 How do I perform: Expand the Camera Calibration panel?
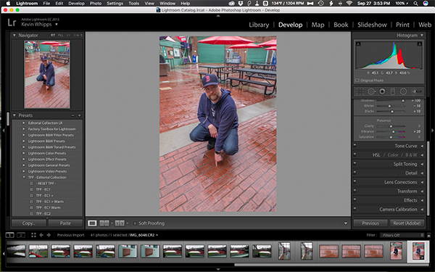tap(422, 210)
